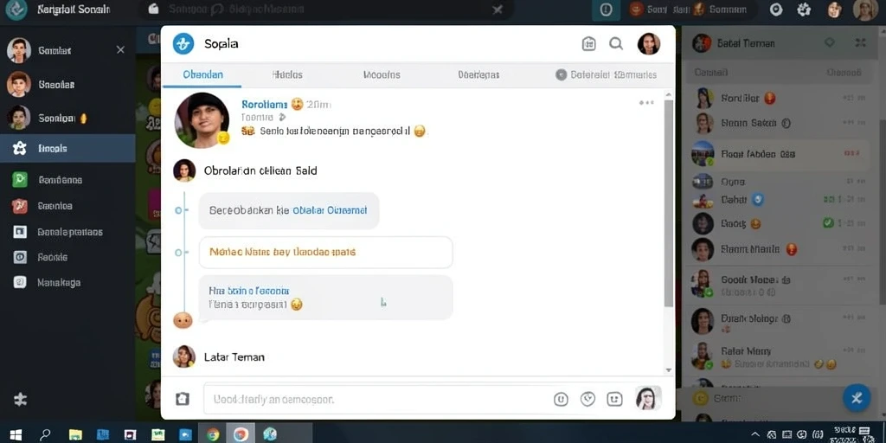The height and width of the screenshot is (443, 886).
Task: Open the Bator Mony contact in right panel
Action: (x=777, y=357)
